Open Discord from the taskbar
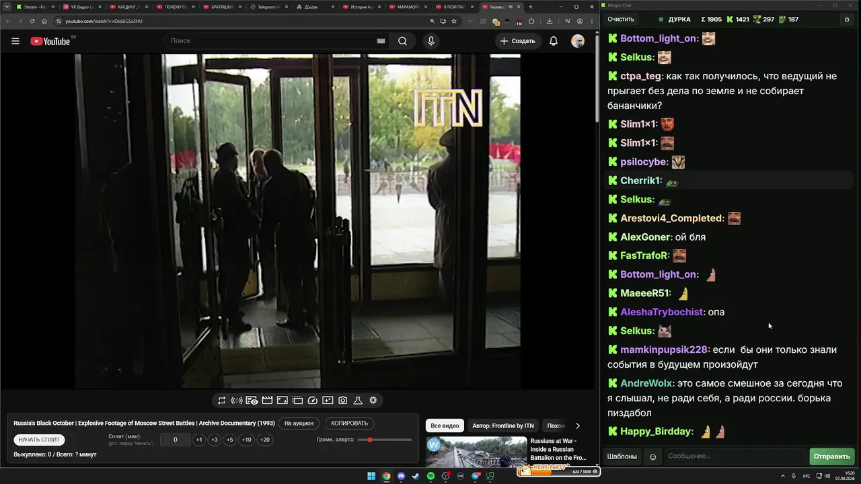 [401, 476]
